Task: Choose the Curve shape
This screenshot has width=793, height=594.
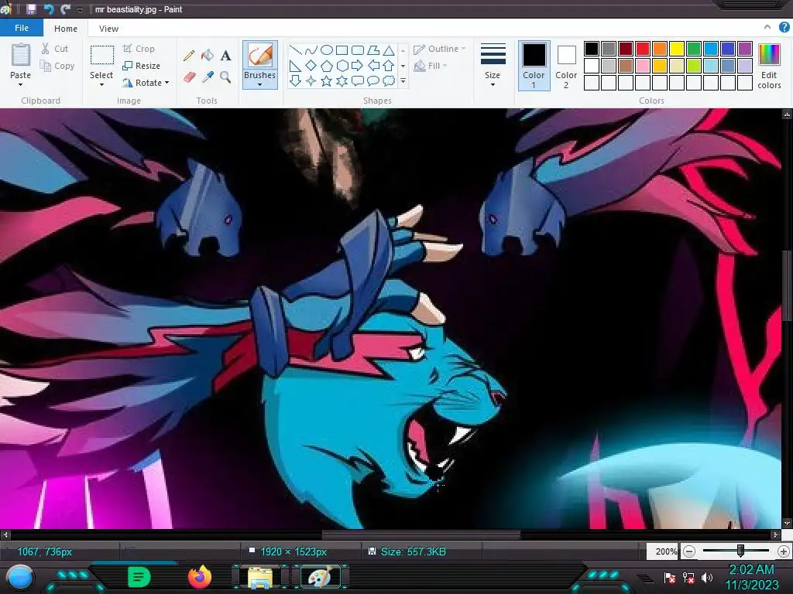Action: (x=311, y=50)
